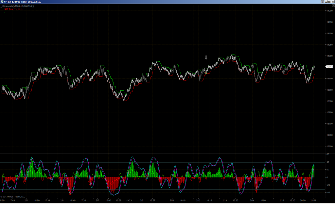Click the small F button above price axis
The width and height of the screenshot is (335, 204).
click(x=333, y=6)
